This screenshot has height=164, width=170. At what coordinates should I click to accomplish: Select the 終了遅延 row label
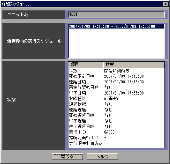77,121
